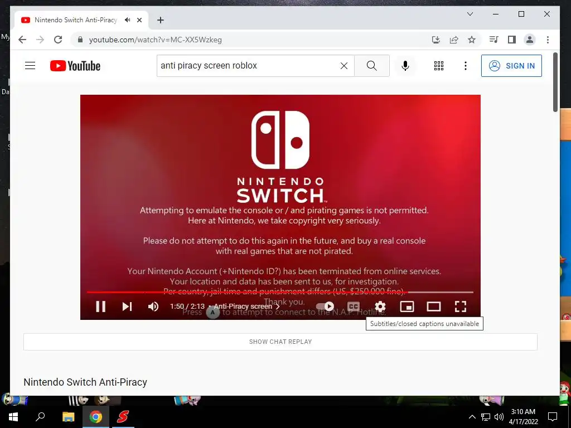Open File Explorer from taskbar
The height and width of the screenshot is (428, 571).
coord(68,417)
